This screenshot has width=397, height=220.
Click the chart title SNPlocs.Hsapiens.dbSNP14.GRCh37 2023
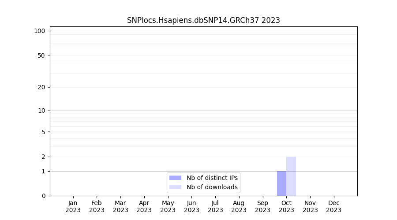tap(203, 20)
